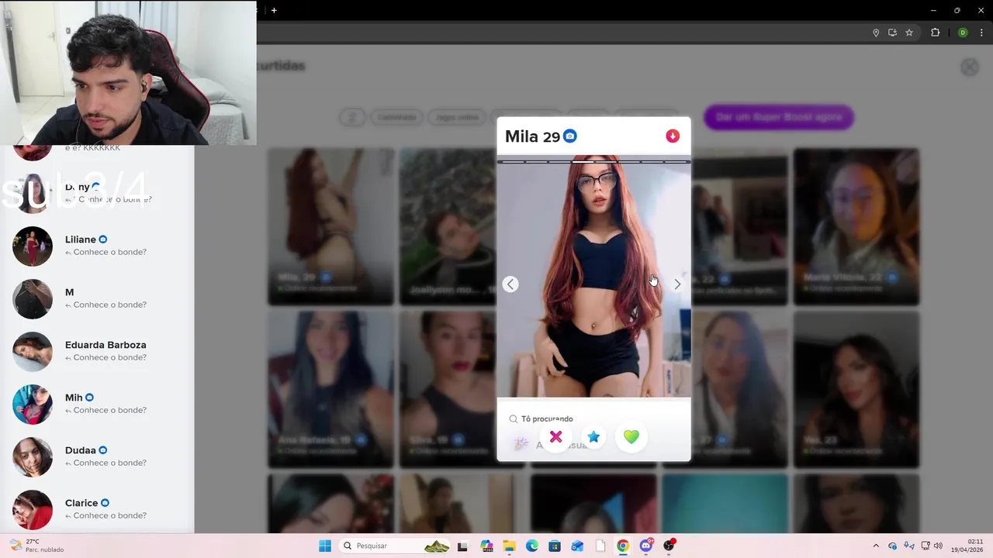Select the Caminhada filter chip
Image resolution: width=993 pixels, height=558 pixels.
[x=396, y=117]
